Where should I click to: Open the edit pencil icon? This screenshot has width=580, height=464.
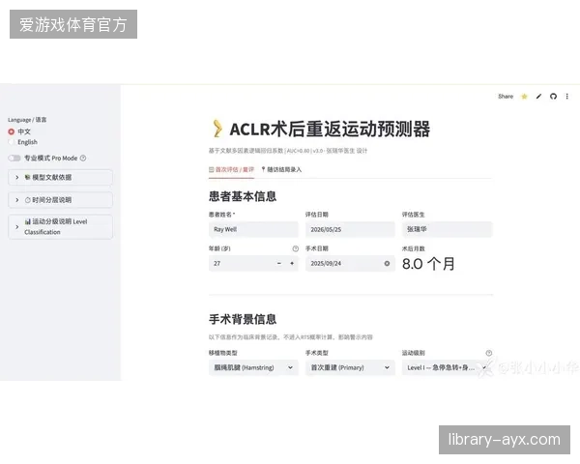538,97
